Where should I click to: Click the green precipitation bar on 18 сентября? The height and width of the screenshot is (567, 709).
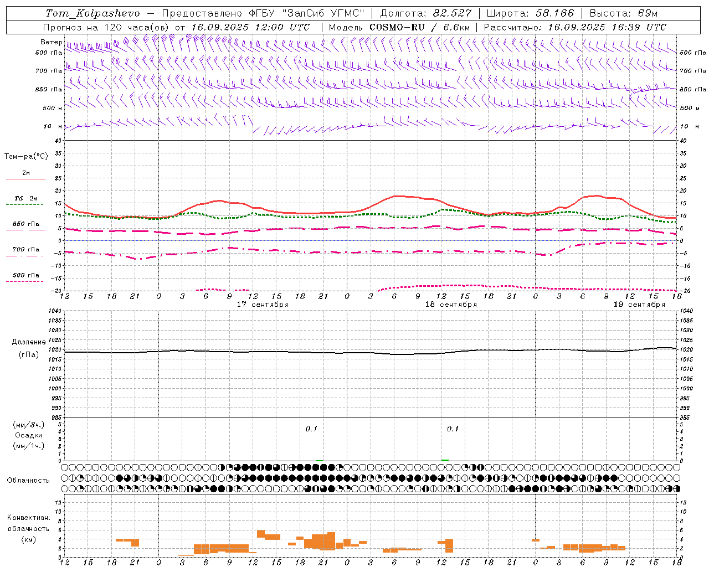coord(445,460)
